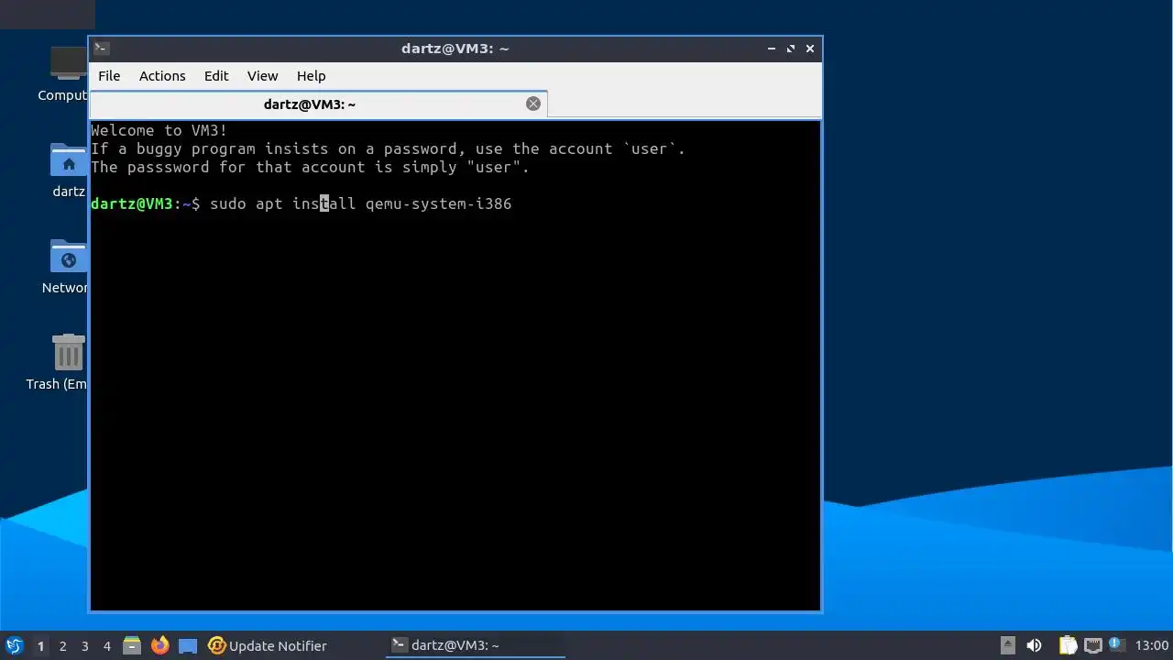
Task: Open the File menu in the terminal
Action: point(109,76)
